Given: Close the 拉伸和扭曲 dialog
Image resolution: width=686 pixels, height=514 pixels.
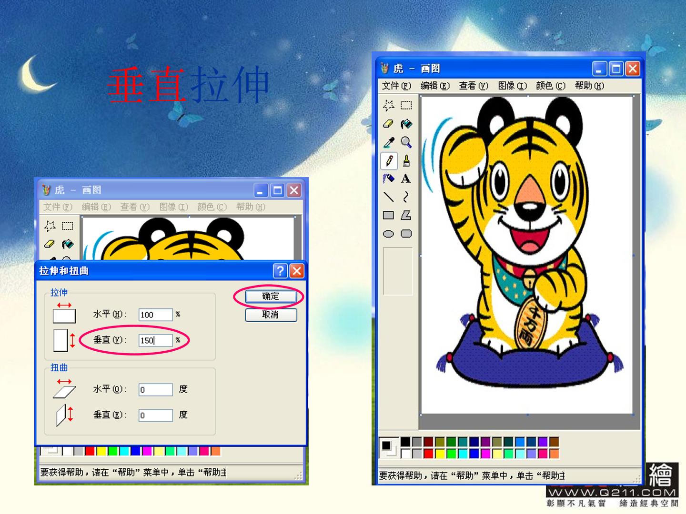Looking at the screenshot, I should pyautogui.click(x=297, y=271).
